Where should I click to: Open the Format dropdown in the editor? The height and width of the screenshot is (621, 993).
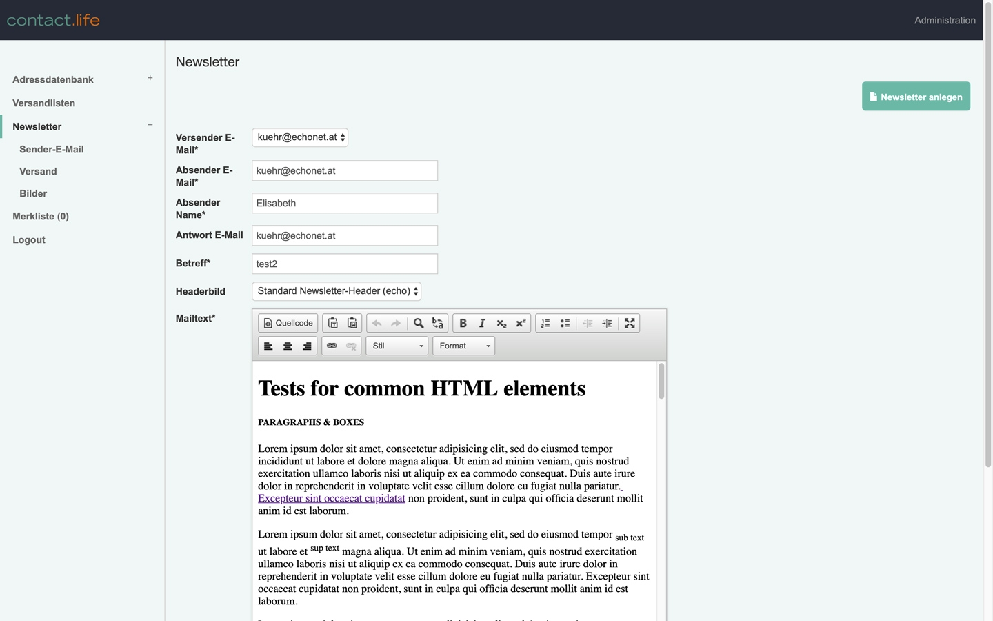coord(464,346)
